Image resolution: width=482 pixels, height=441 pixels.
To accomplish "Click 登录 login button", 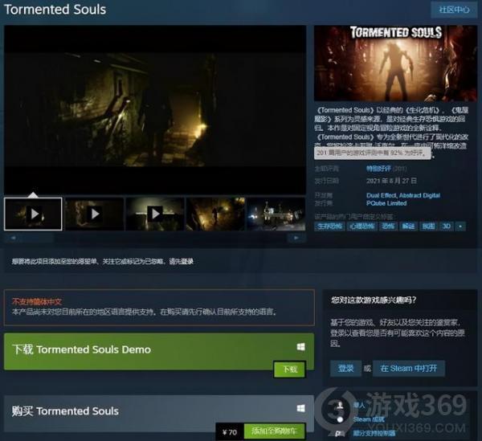I will (x=345, y=368).
